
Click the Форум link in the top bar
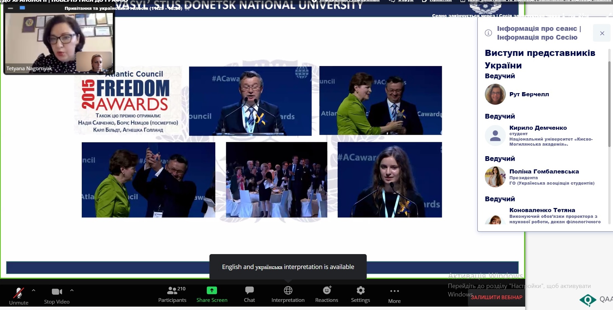[x=406, y=1]
